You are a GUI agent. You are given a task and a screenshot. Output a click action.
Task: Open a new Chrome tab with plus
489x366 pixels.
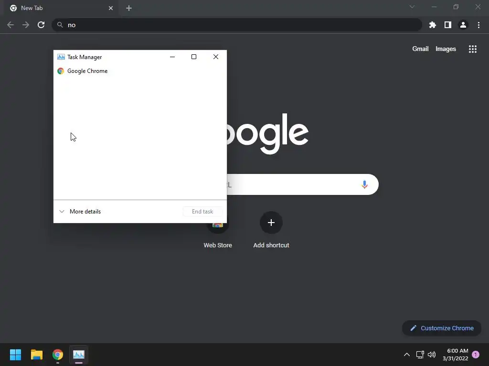click(x=129, y=8)
